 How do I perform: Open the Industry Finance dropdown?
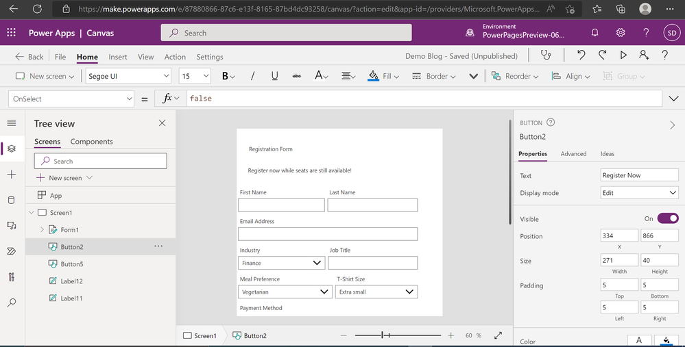coord(281,263)
